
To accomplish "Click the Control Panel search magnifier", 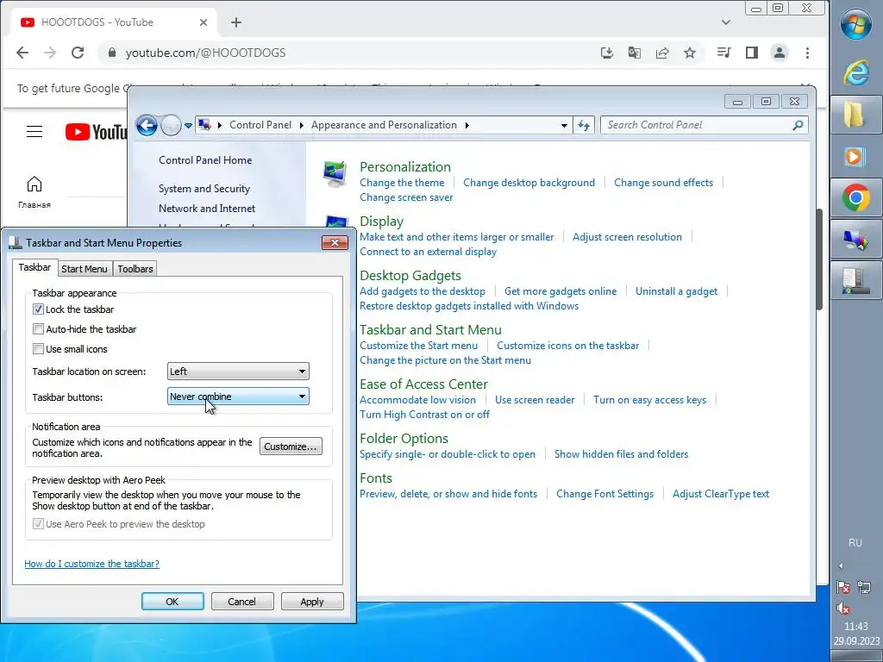I will 798,125.
